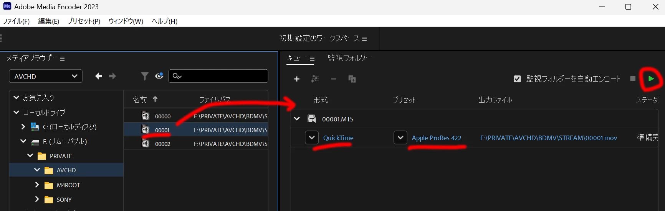The height and width of the screenshot is (211, 665).
Task: Select the AVCHD folder label in the tree
Action: 66,170
